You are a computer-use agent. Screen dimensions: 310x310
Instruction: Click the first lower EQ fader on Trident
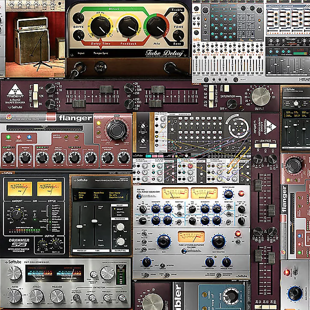pos(79,103)
